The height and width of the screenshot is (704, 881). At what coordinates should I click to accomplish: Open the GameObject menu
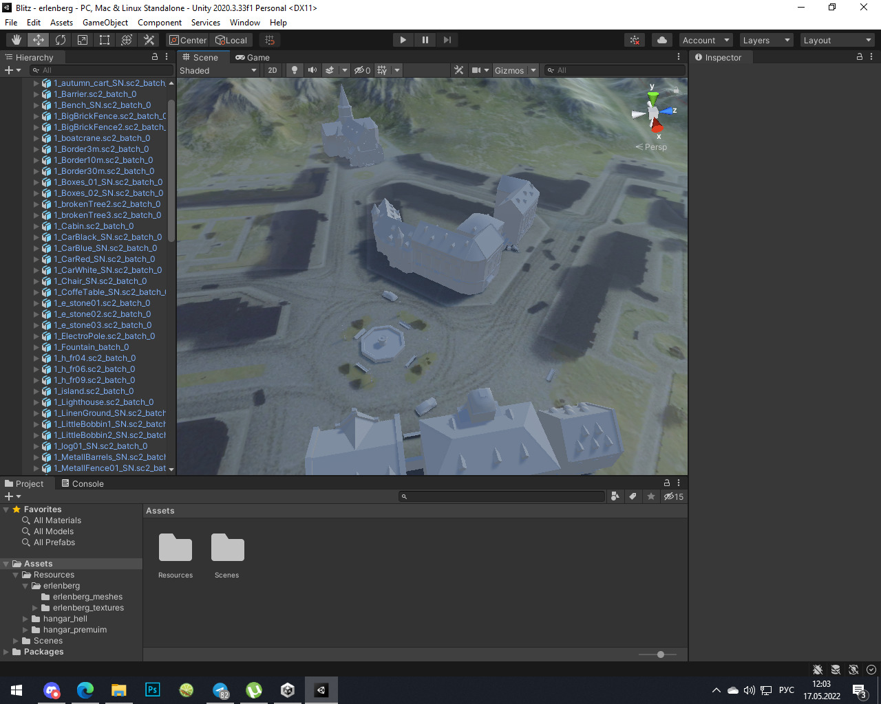point(105,23)
